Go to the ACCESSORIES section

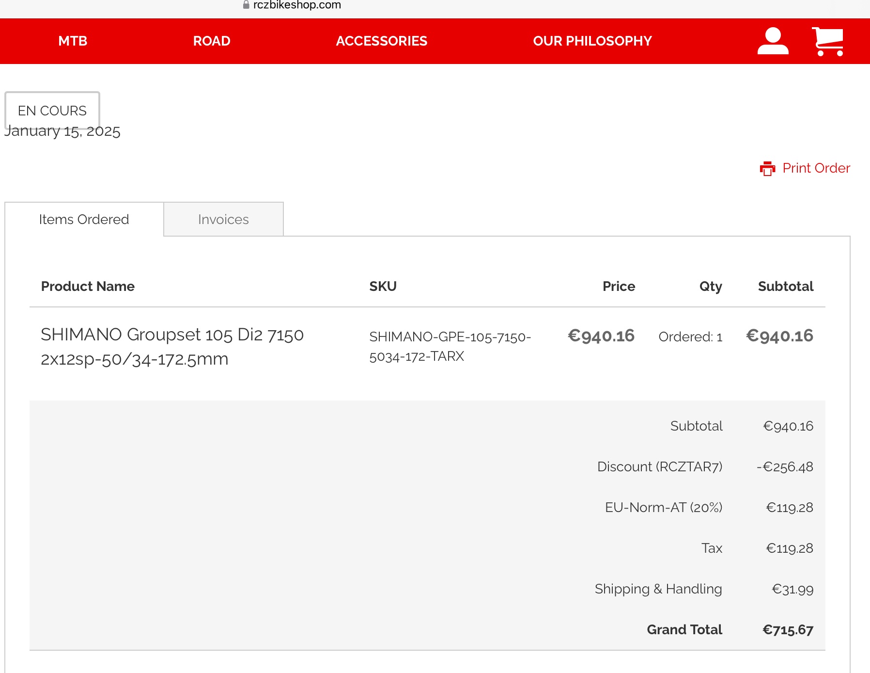click(x=382, y=41)
